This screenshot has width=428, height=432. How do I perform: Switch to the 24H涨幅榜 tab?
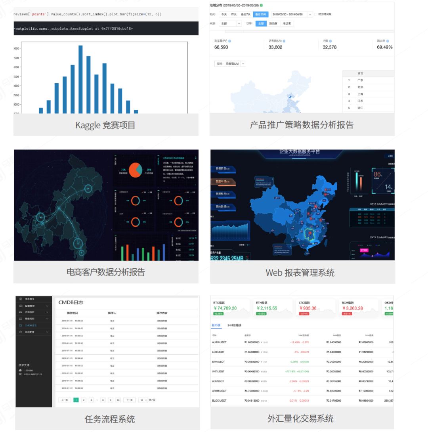235,325
